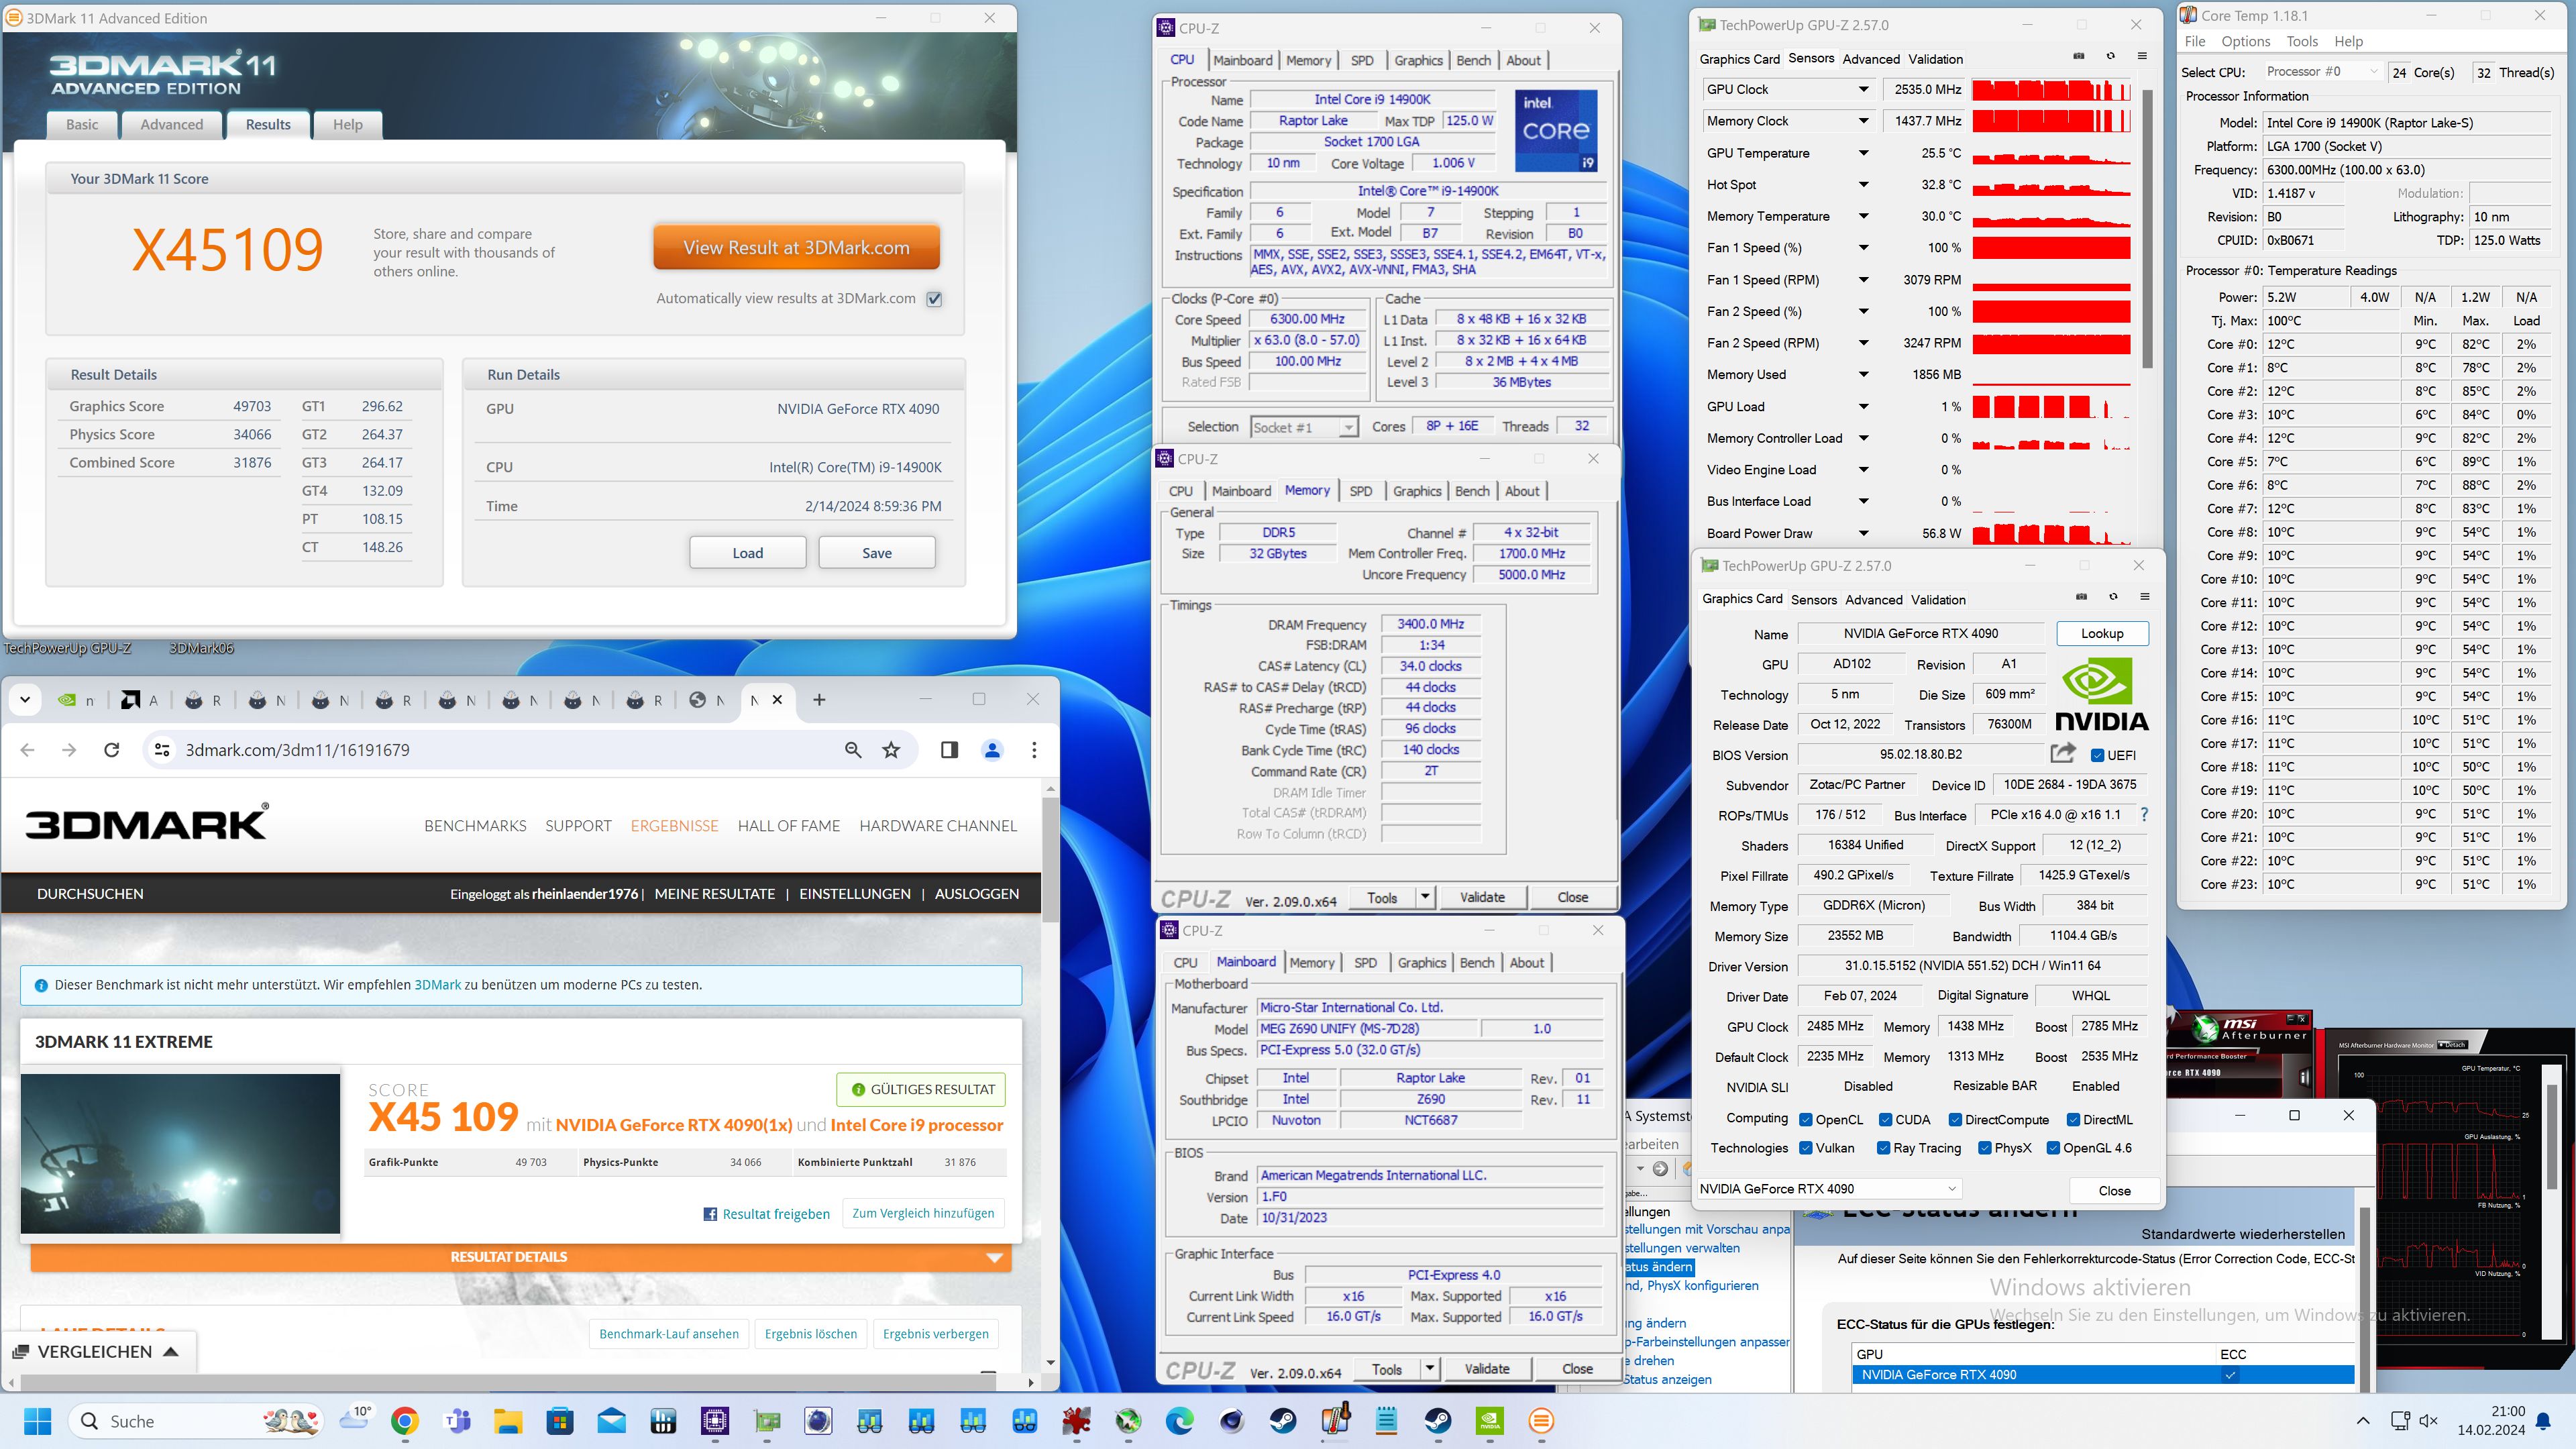This screenshot has width=2576, height=1449.
Task: Click camera icon in GPU-Z Graphics Card window
Action: click(x=2082, y=597)
